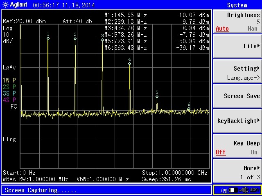The height and width of the screenshot is (196, 262).
Task: Switch Brightness to Man mode
Action: (x=253, y=29)
